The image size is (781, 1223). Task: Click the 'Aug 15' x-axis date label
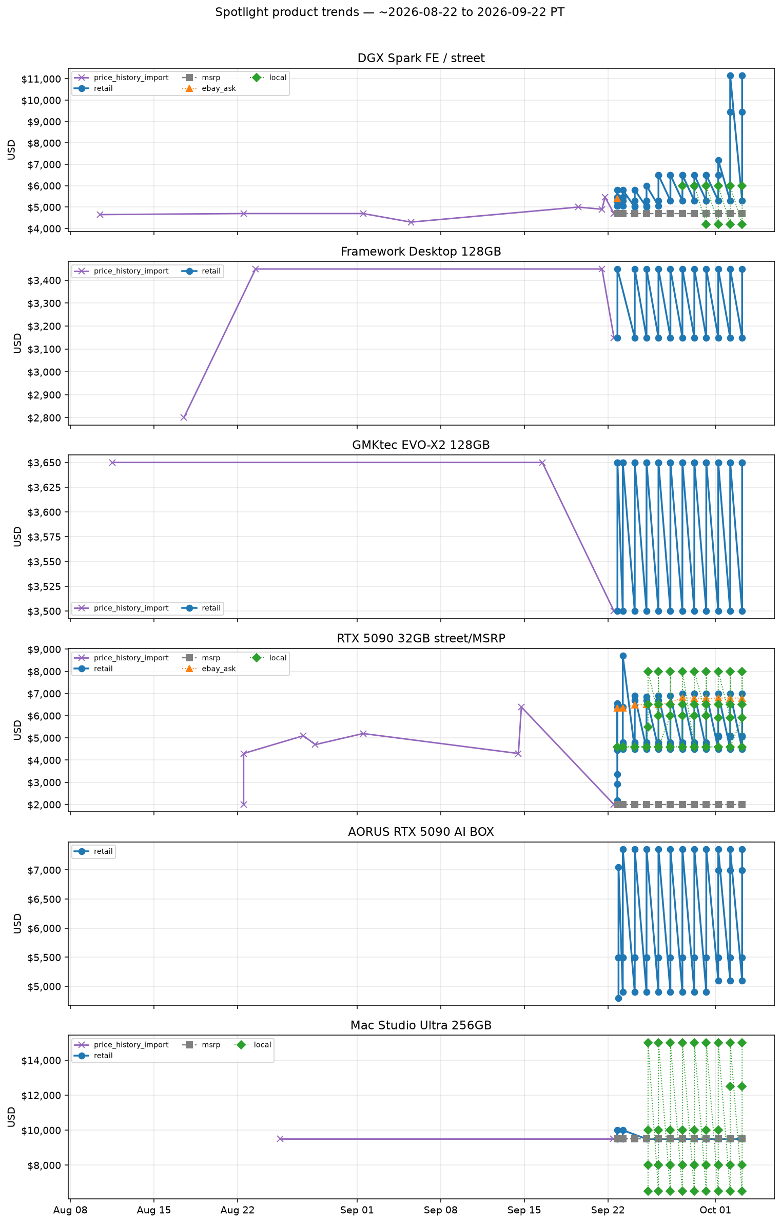(154, 1210)
